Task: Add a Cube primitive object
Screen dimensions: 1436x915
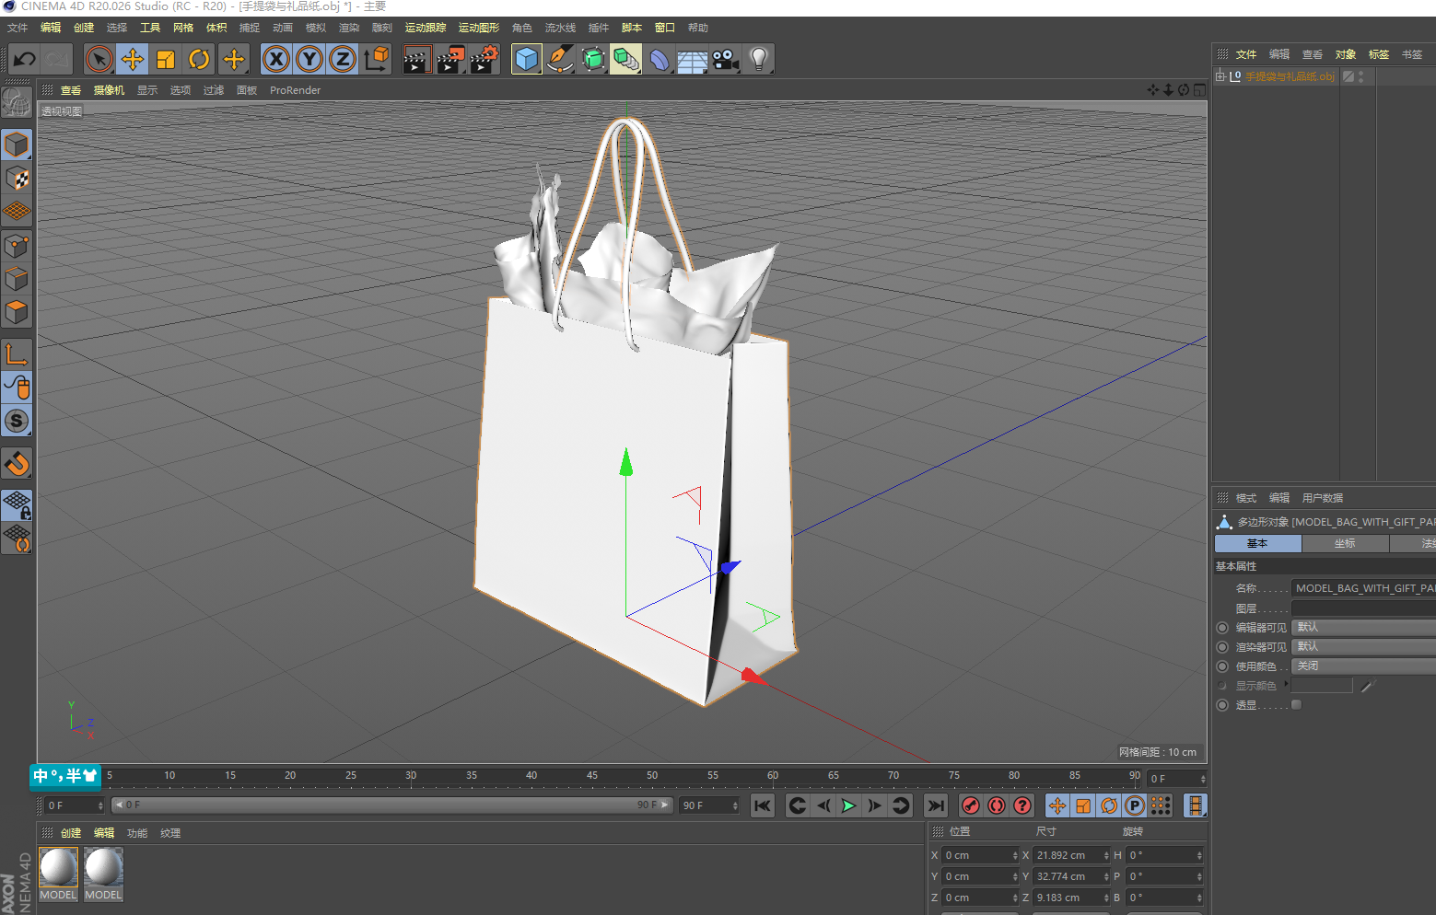Action: point(526,60)
